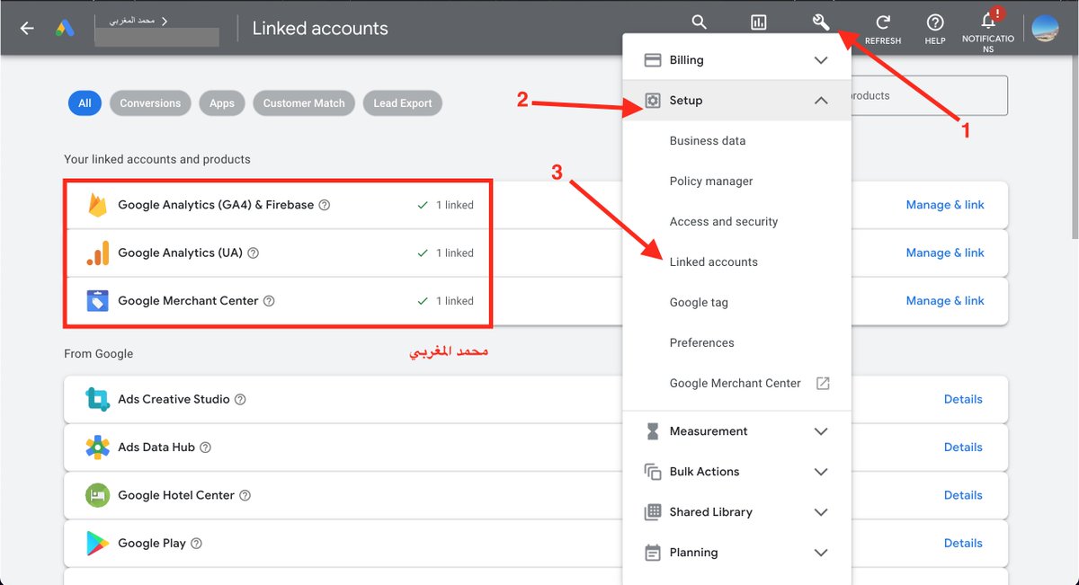
Task: Select the Lead Export filter chip
Action: point(403,103)
